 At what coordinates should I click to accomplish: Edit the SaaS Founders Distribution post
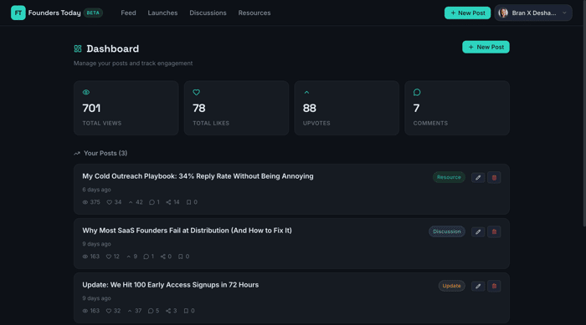coord(478,231)
